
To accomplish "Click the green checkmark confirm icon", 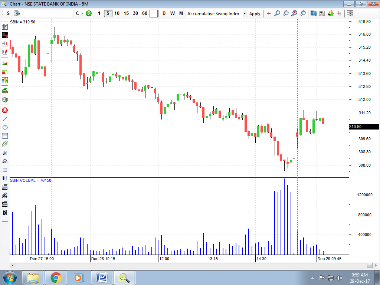I will click(89, 14).
